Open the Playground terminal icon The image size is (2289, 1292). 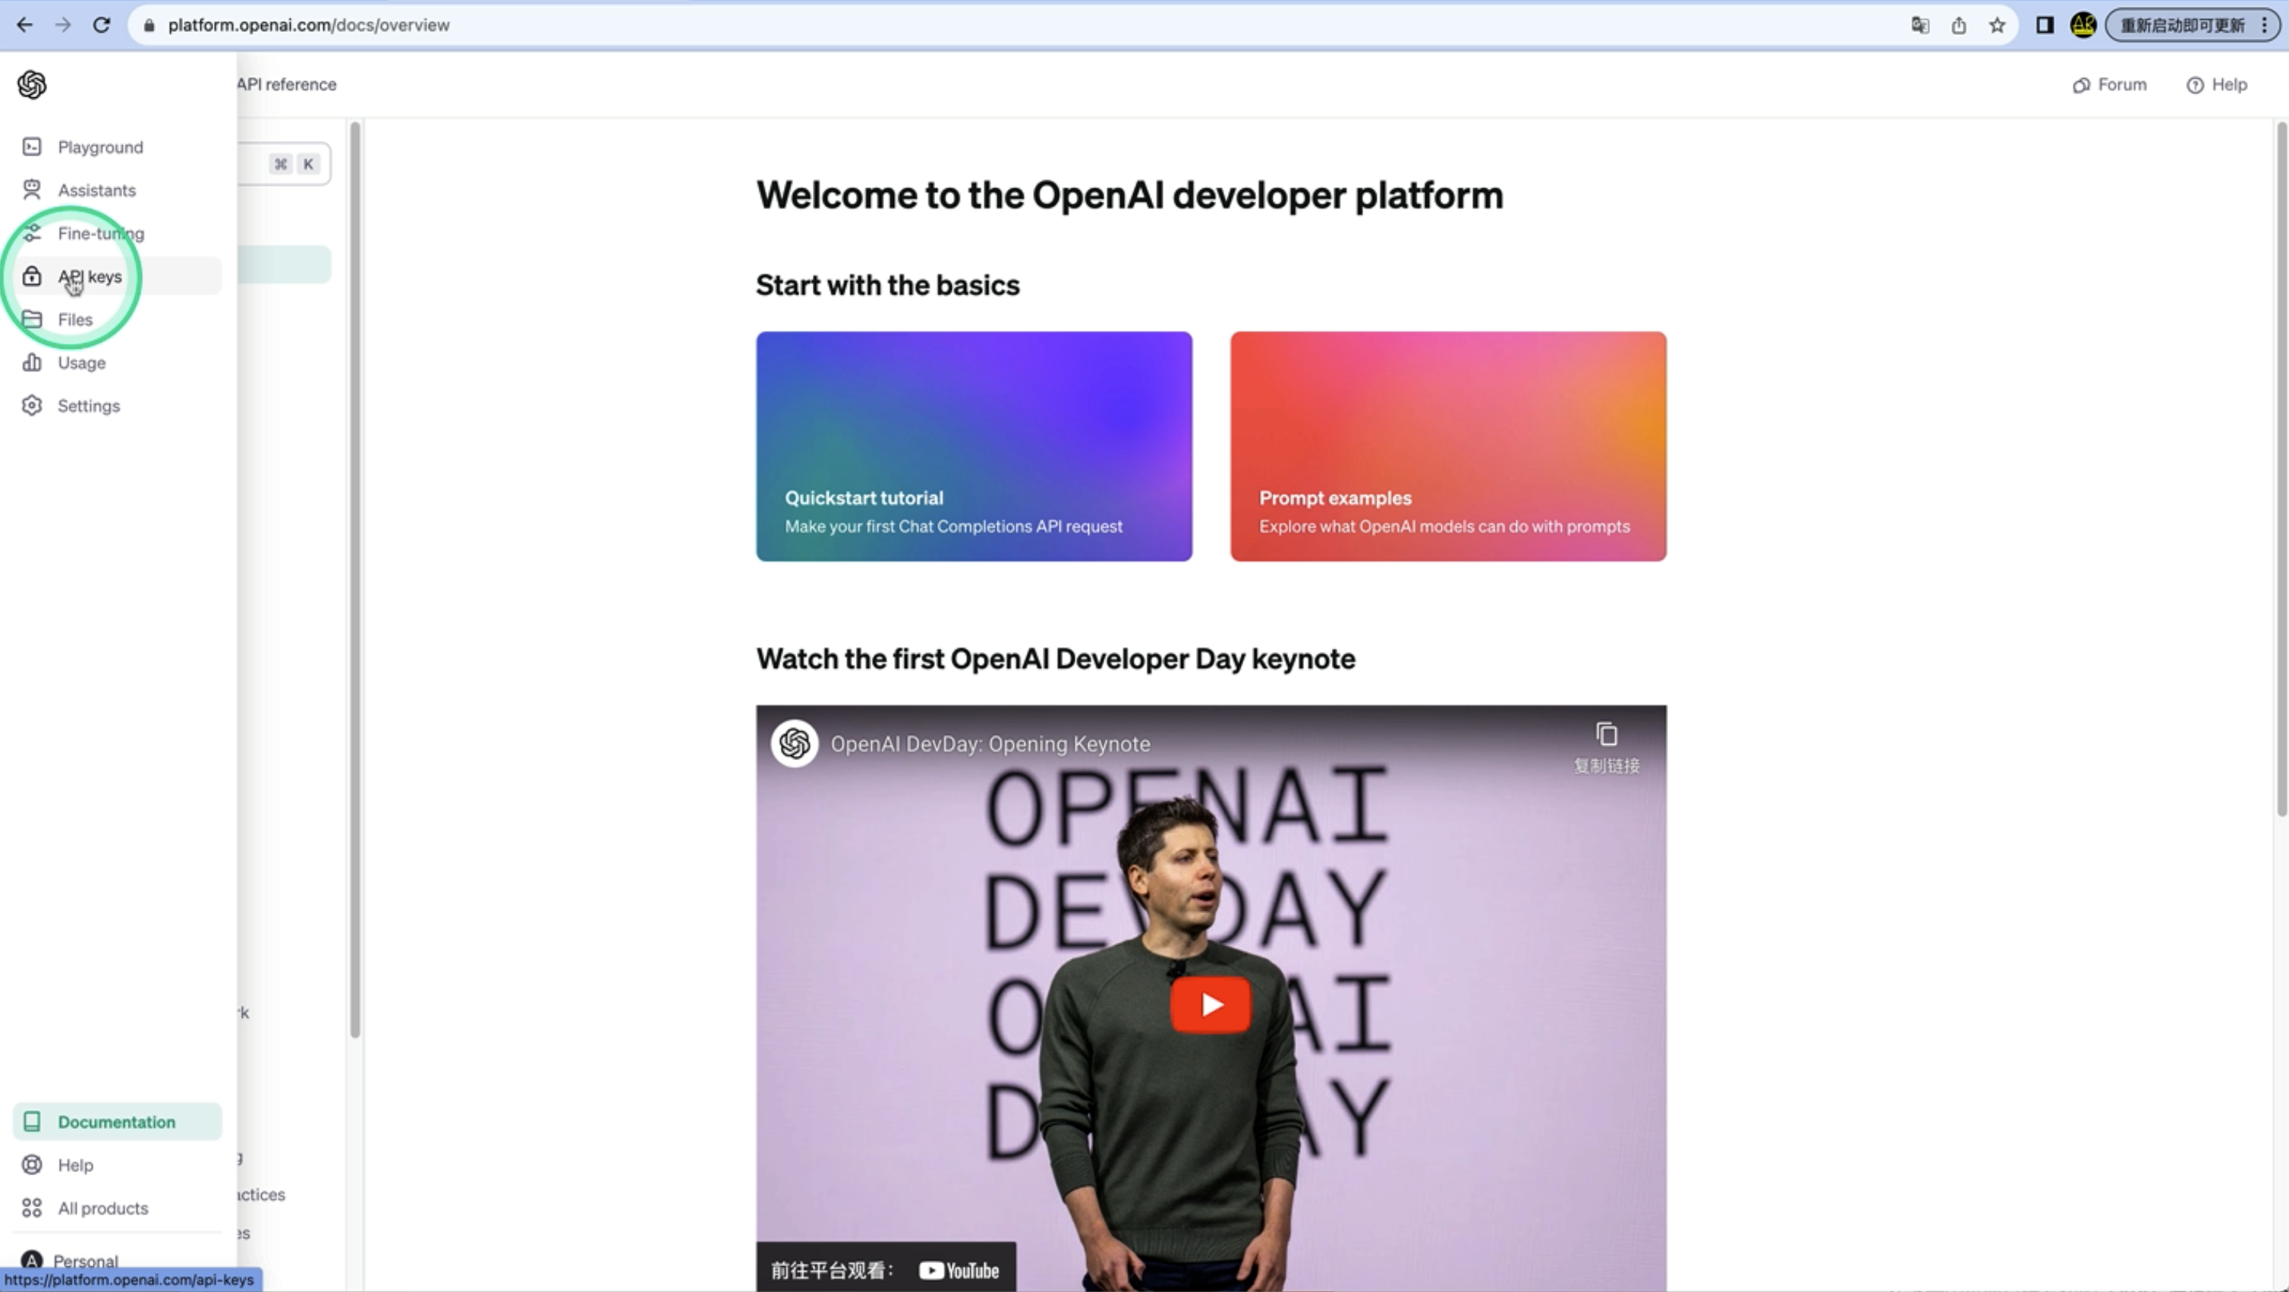[32, 147]
